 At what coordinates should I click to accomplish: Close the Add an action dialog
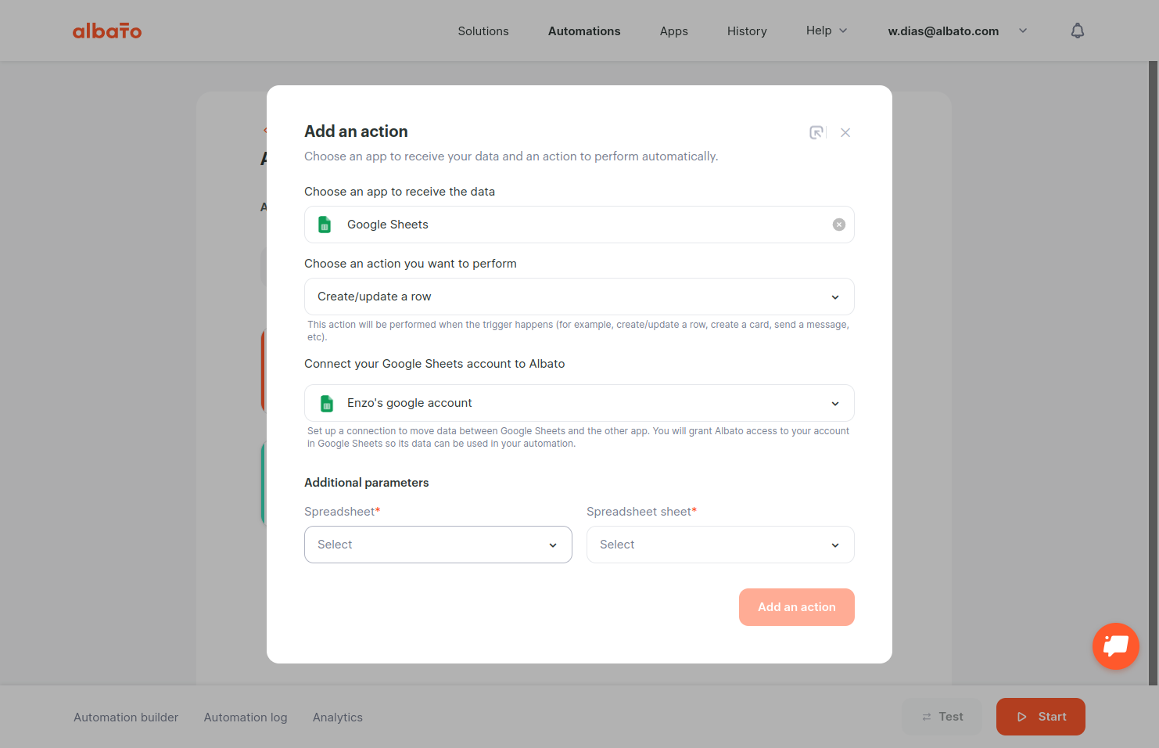click(845, 132)
